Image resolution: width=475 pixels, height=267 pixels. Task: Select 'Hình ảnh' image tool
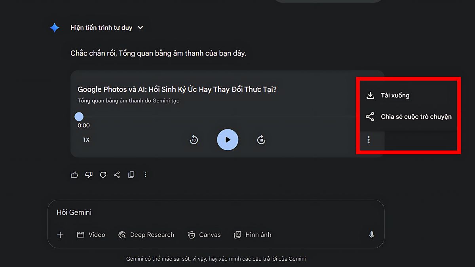point(253,235)
